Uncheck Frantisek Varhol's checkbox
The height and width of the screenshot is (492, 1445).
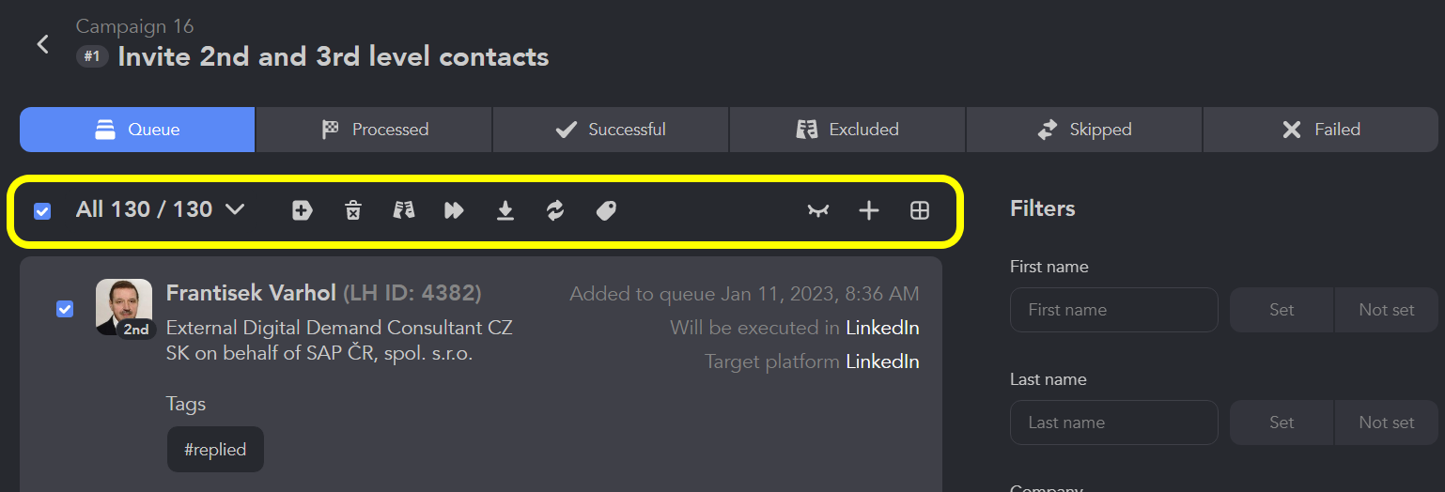tap(65, 308)
